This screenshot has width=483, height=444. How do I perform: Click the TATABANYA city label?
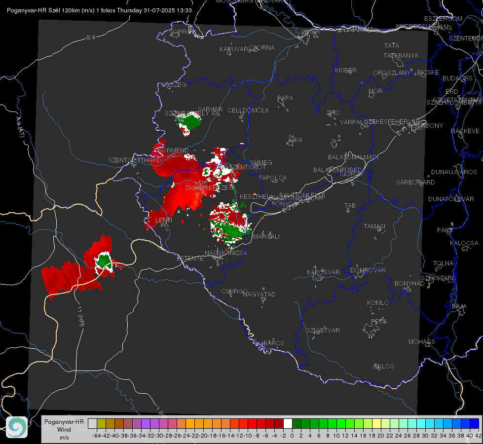(401, 55)
